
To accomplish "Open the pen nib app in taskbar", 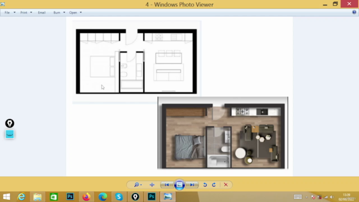I will [135, 197].
